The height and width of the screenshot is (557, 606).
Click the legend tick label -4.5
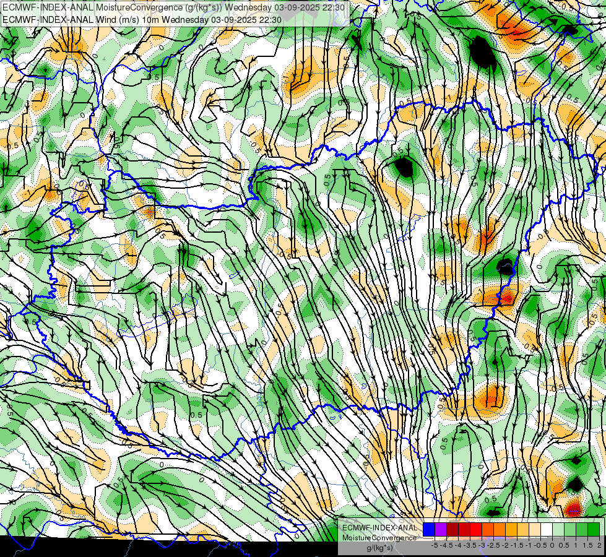coord(446,545)
